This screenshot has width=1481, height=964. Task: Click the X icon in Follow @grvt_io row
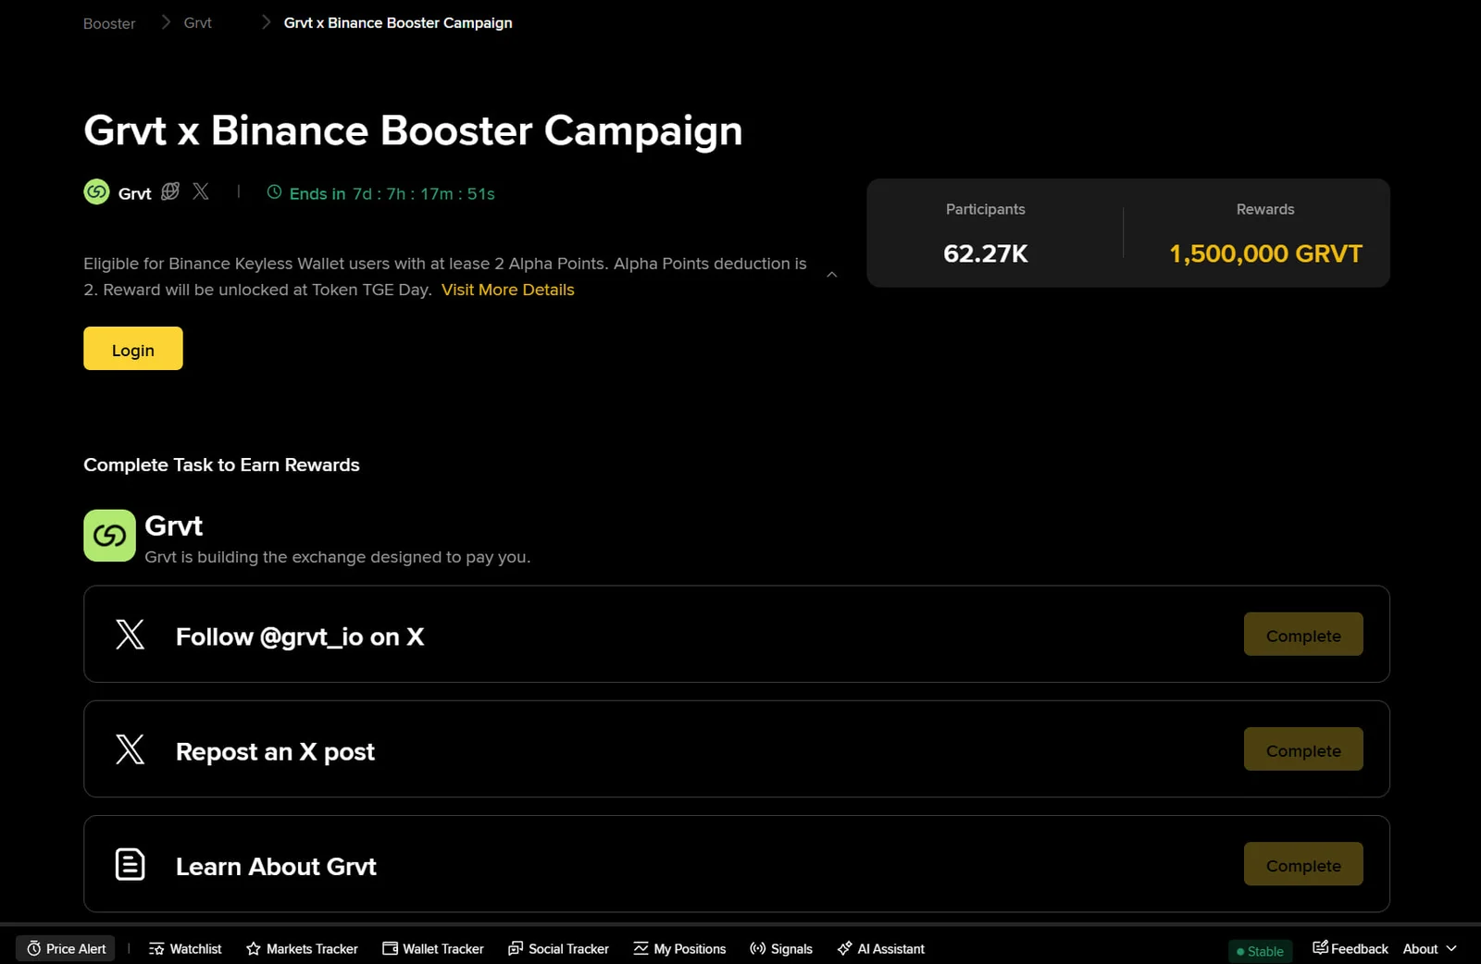tap(130, 635)
